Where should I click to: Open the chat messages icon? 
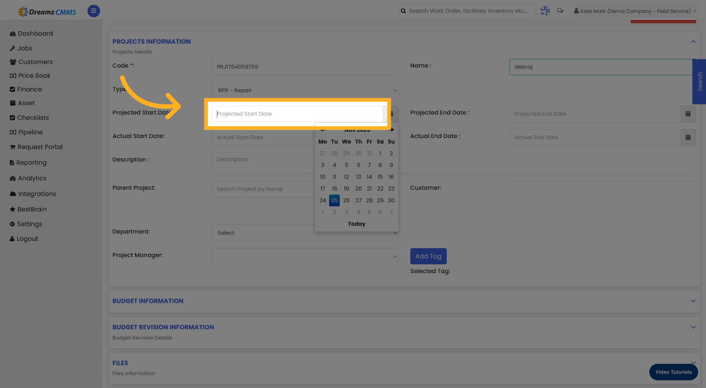pos(560,11)
